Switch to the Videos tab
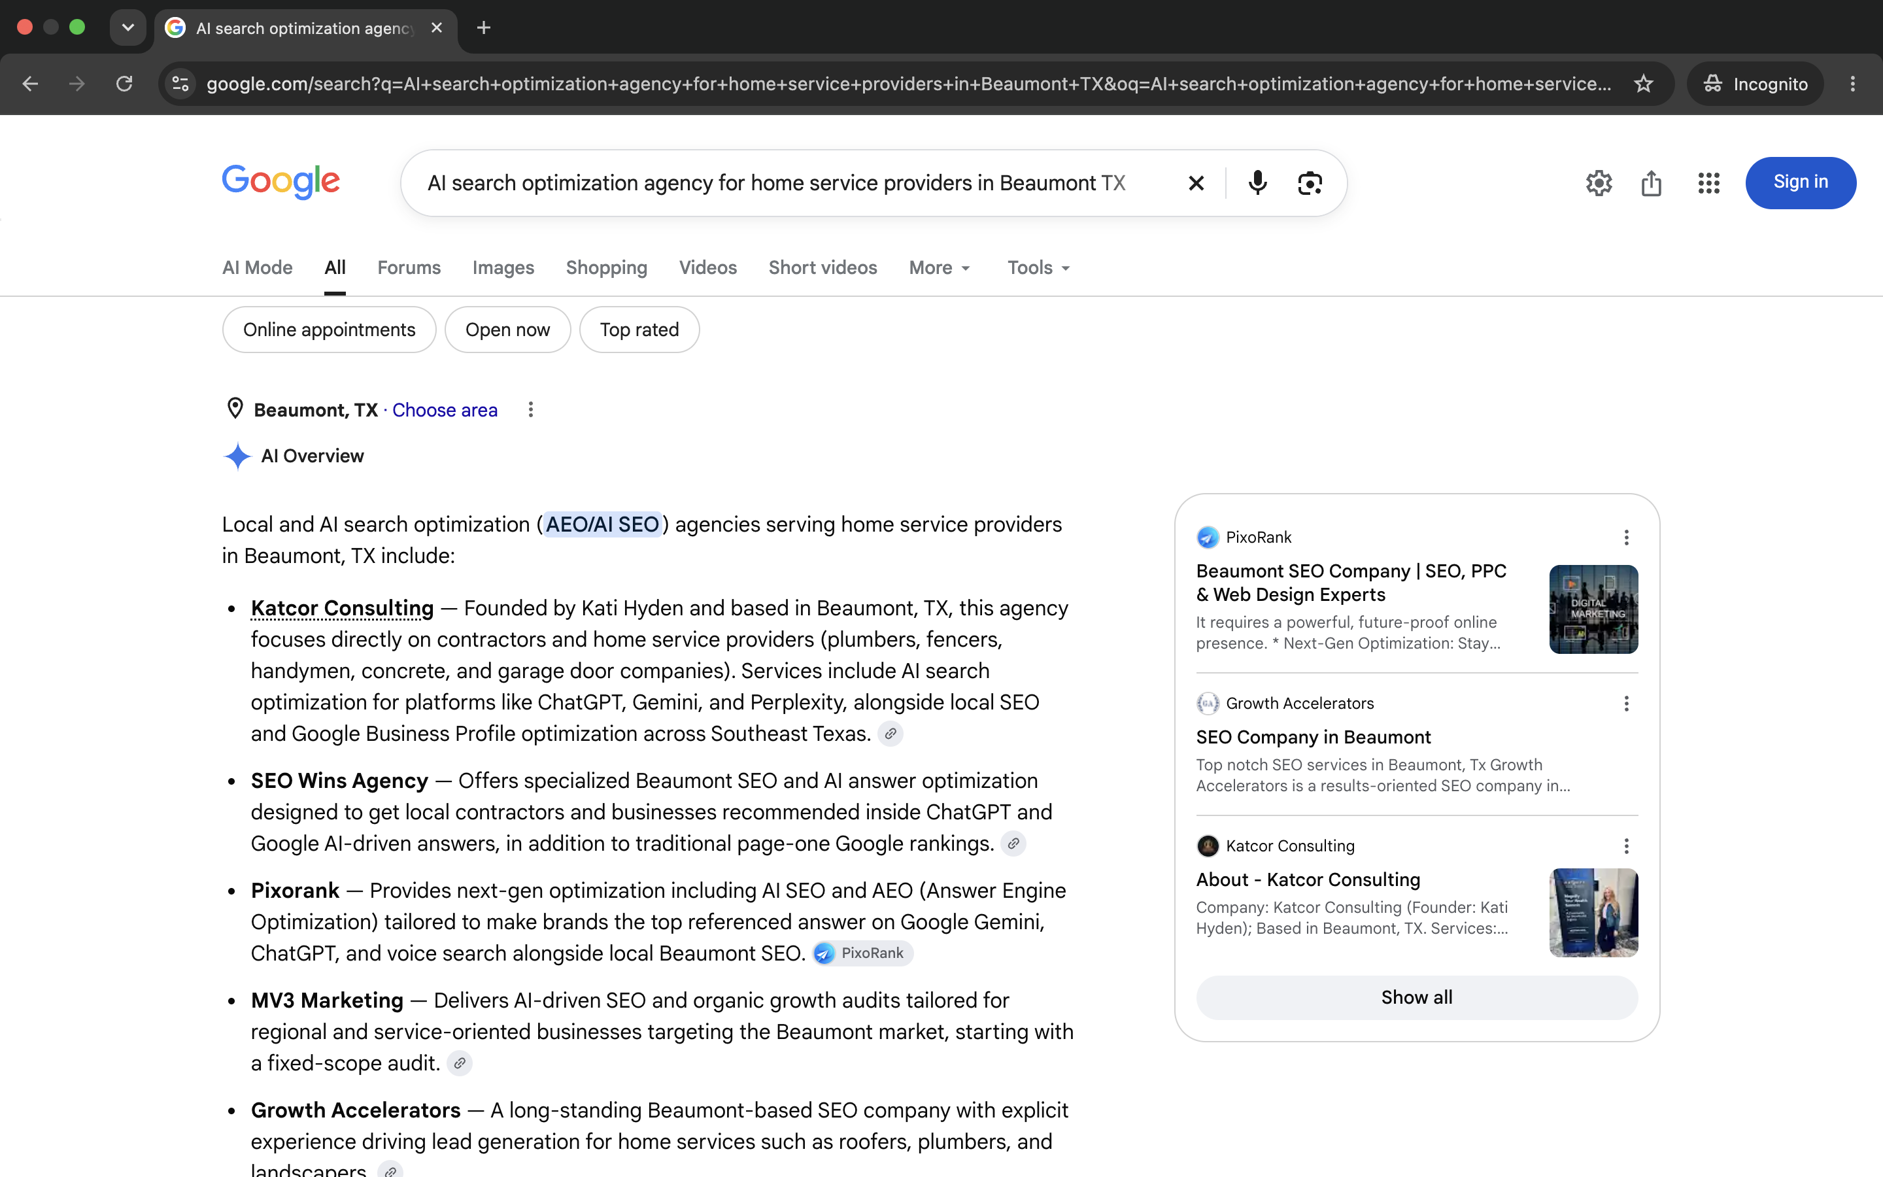The height and width of the screenshot is (1177, 1883). pos(708,268)
